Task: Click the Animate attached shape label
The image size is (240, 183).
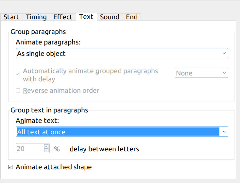Action: 54,167
